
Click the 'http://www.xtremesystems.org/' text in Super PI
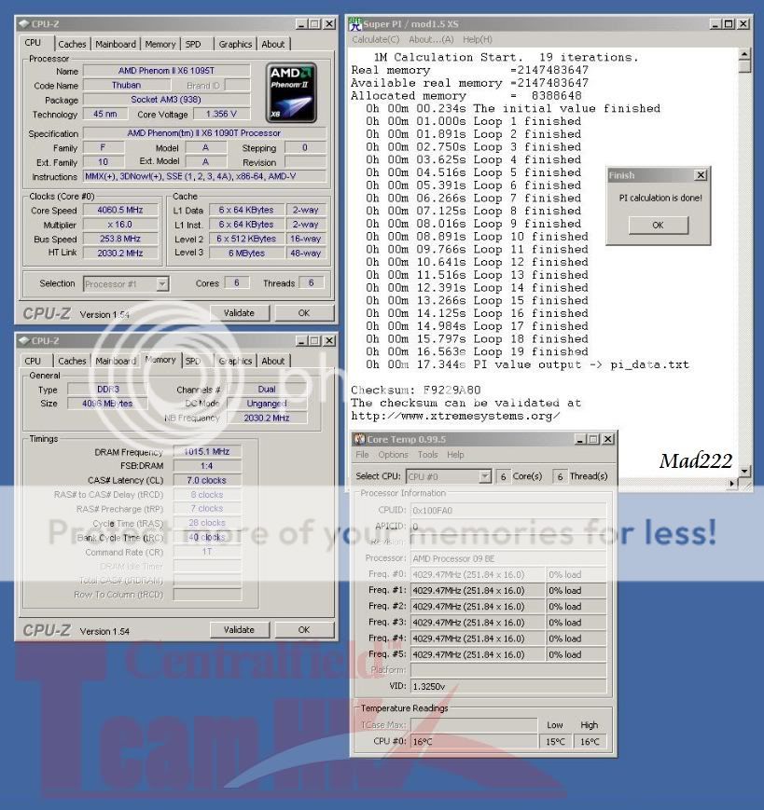tap(455, 416)
